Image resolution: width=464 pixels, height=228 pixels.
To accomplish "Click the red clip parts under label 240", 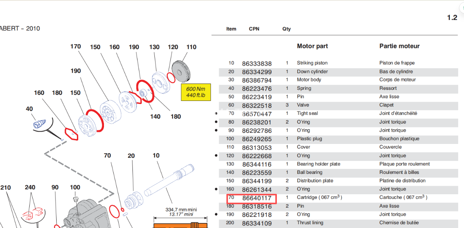I will point(32,212).
